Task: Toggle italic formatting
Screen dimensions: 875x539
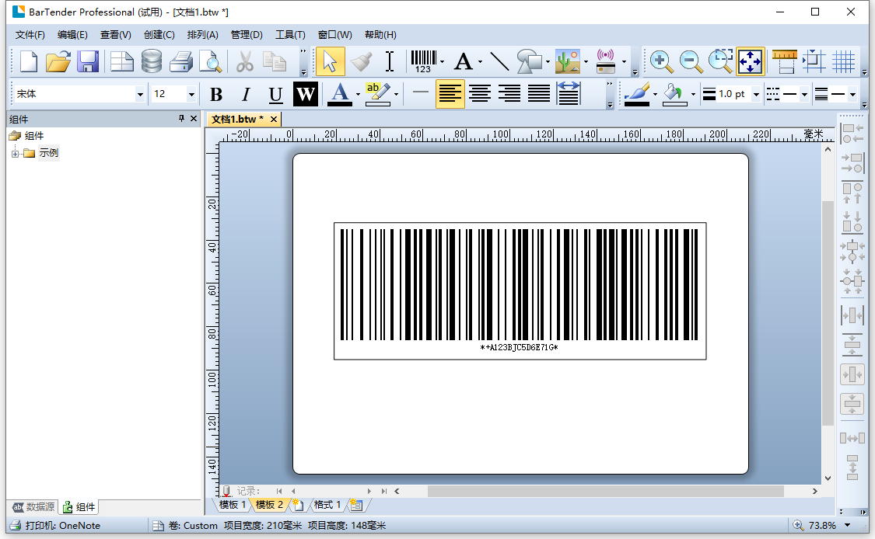Action: click(x=246, y=94)
